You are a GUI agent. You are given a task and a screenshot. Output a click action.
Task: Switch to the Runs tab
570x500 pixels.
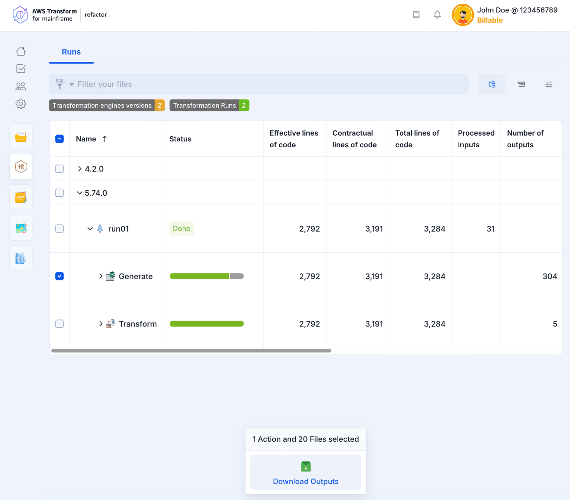pos(71,52)
